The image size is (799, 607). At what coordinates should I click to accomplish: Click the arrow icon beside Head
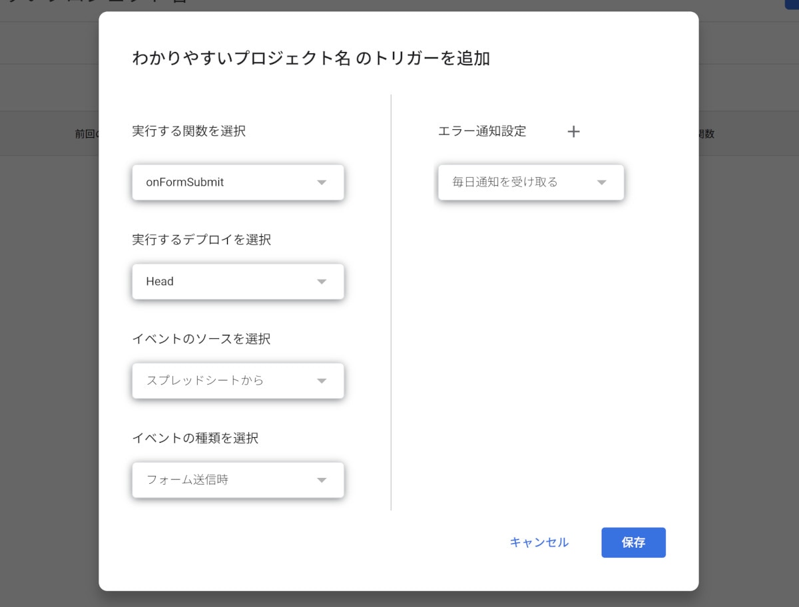pos(322,282)
